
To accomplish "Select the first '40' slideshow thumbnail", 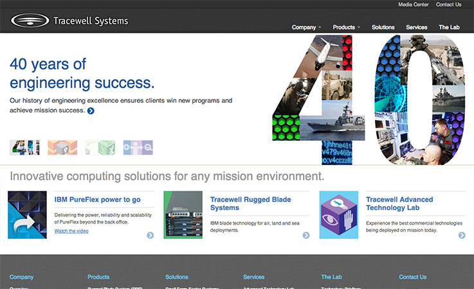I will click(24, 148).
